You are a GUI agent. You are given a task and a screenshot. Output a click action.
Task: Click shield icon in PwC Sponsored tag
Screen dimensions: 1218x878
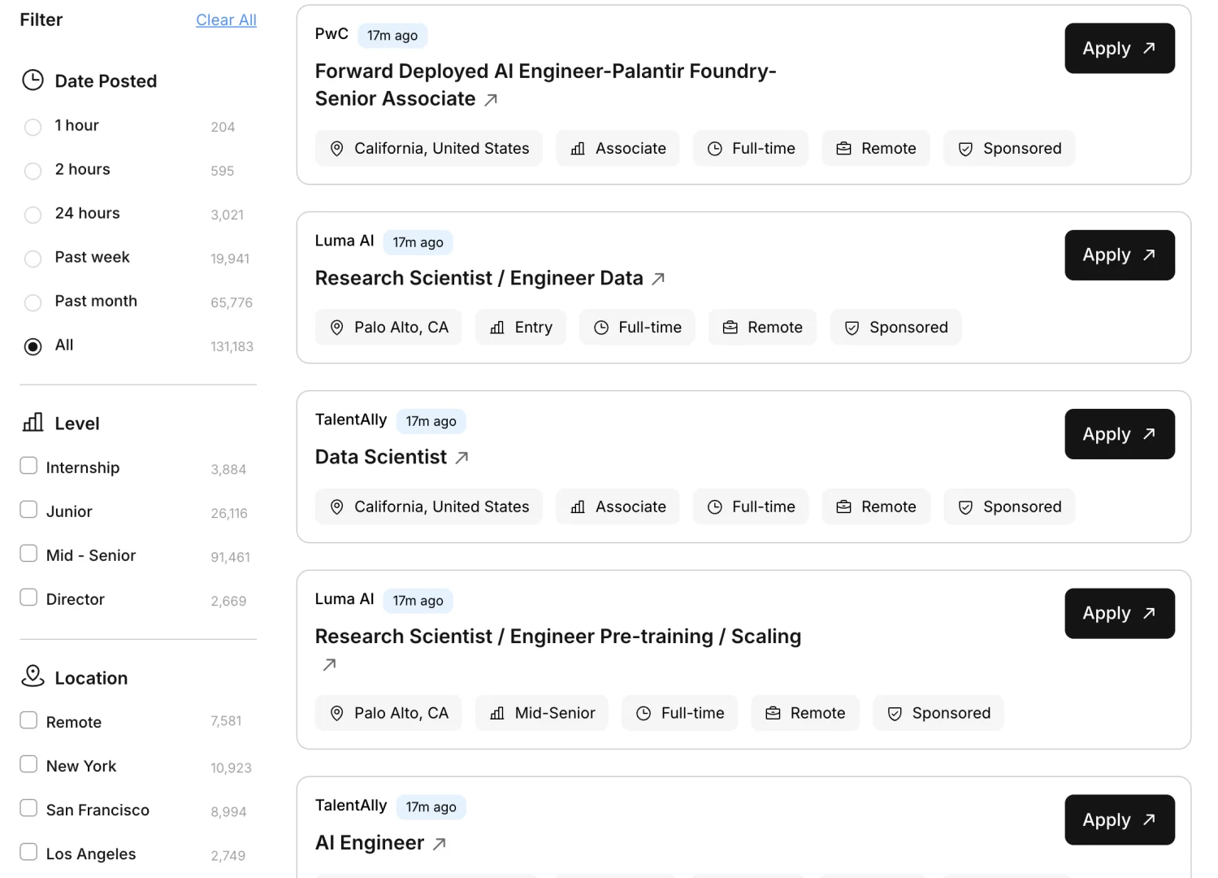point(965,149)
